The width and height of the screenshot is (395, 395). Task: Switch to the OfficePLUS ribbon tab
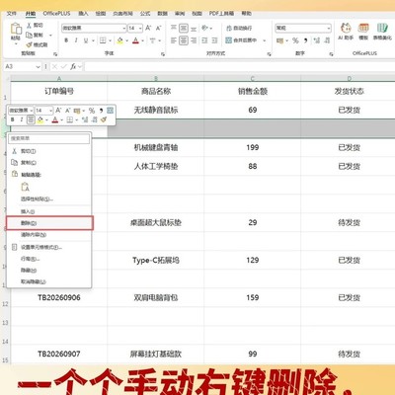[x=56, y=13]
